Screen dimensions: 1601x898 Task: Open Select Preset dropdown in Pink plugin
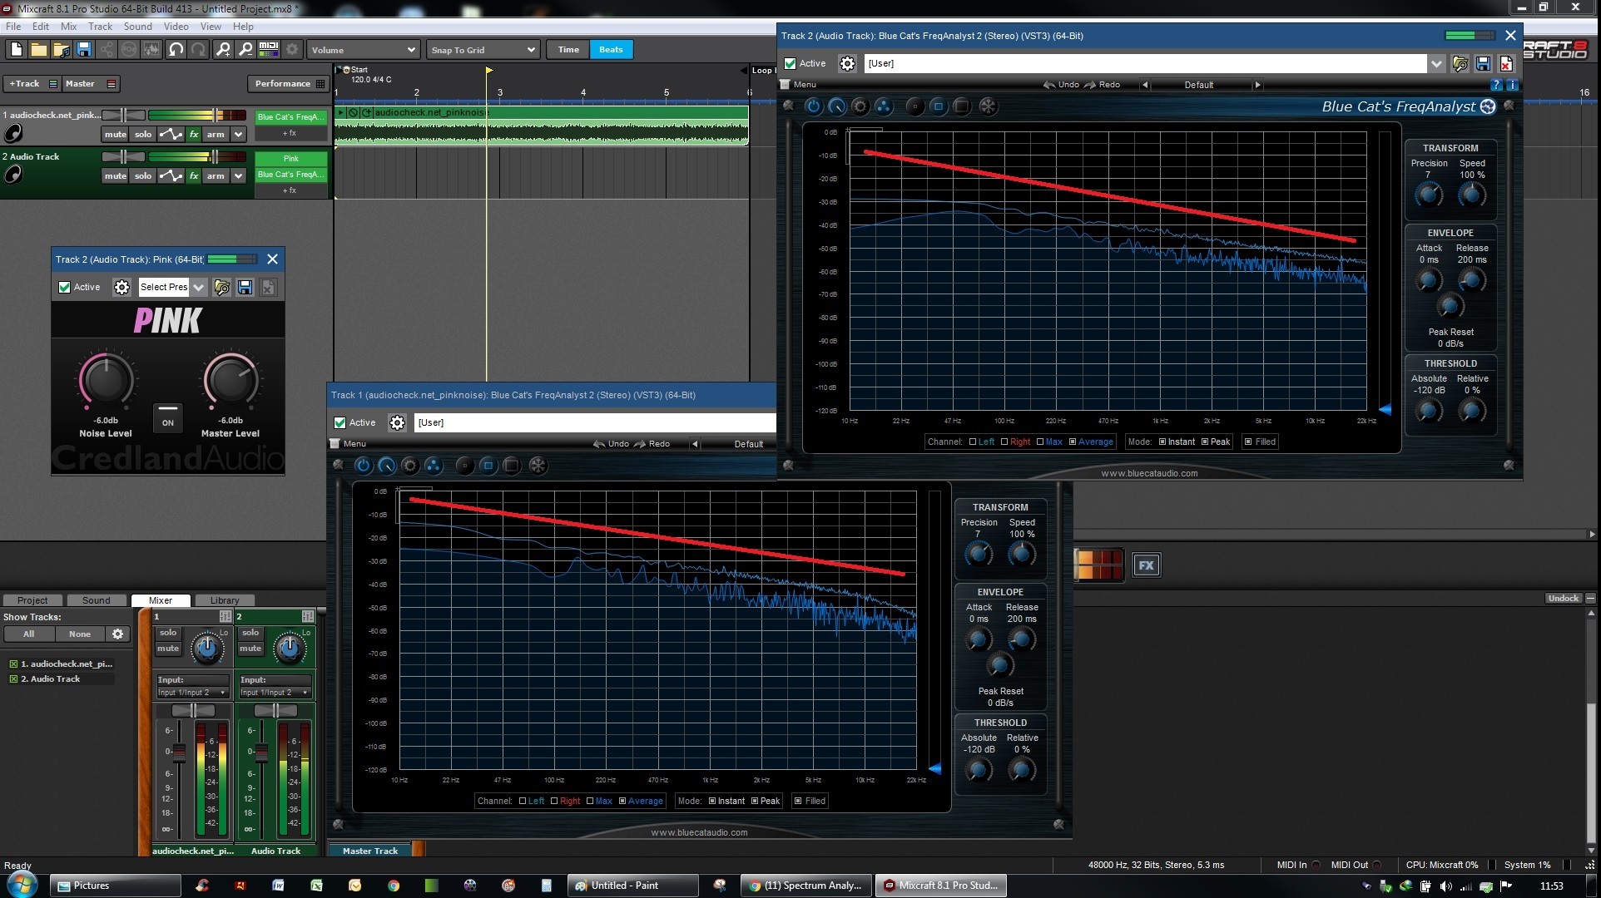pos(198,287)
